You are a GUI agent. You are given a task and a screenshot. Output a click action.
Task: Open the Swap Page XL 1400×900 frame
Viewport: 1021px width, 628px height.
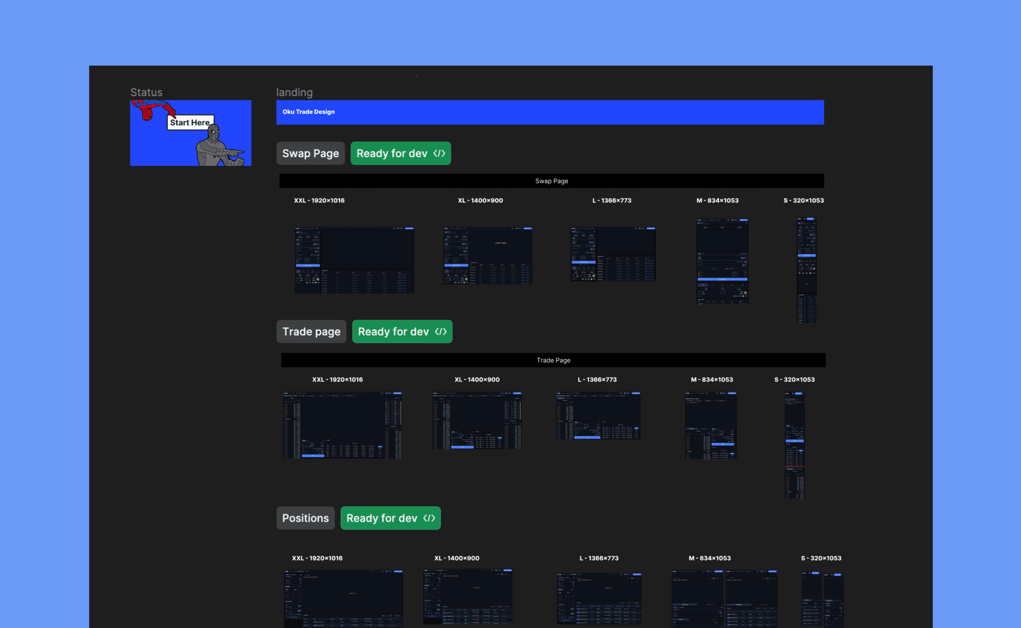(488, 256)
